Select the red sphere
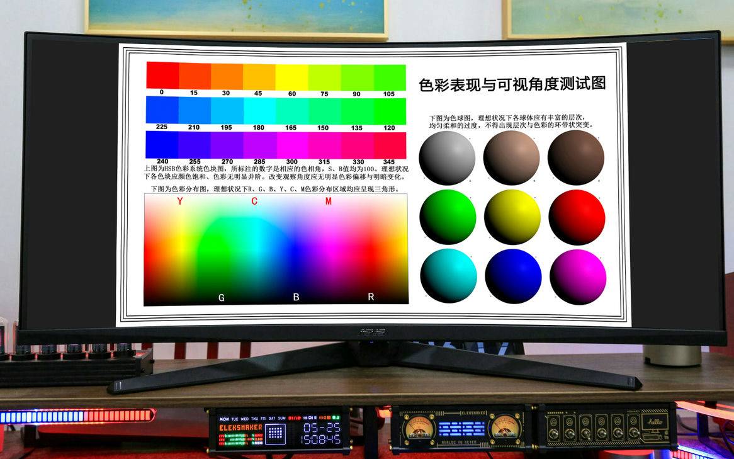The height and width of the screenshot is (459, 734). (577, 217)
